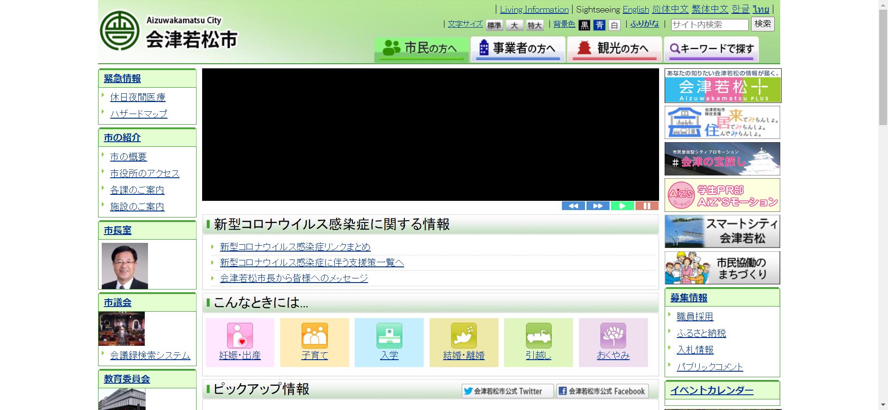Click the pregnancy and childbirth icon
The image size is (888, 410).
240,336
